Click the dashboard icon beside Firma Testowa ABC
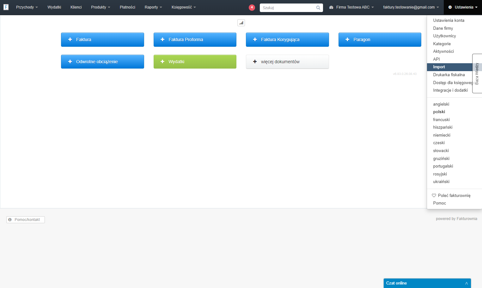Screen dimensions: 482x288 coord(331,7)
